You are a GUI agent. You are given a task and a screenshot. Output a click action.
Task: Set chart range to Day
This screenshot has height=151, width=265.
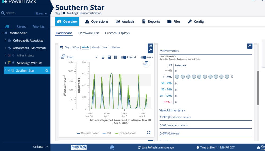[67, 47]
